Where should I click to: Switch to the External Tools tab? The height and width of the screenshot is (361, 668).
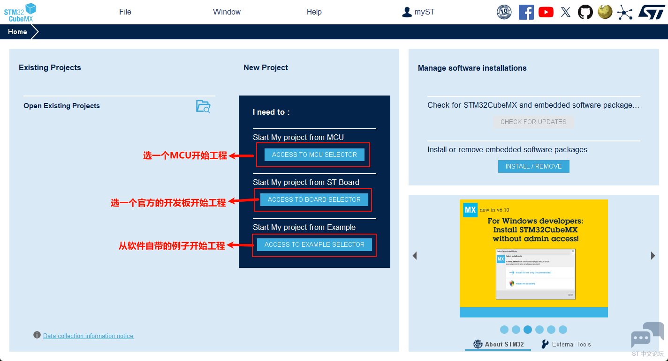pyautogui.click(x=566, y=344)
